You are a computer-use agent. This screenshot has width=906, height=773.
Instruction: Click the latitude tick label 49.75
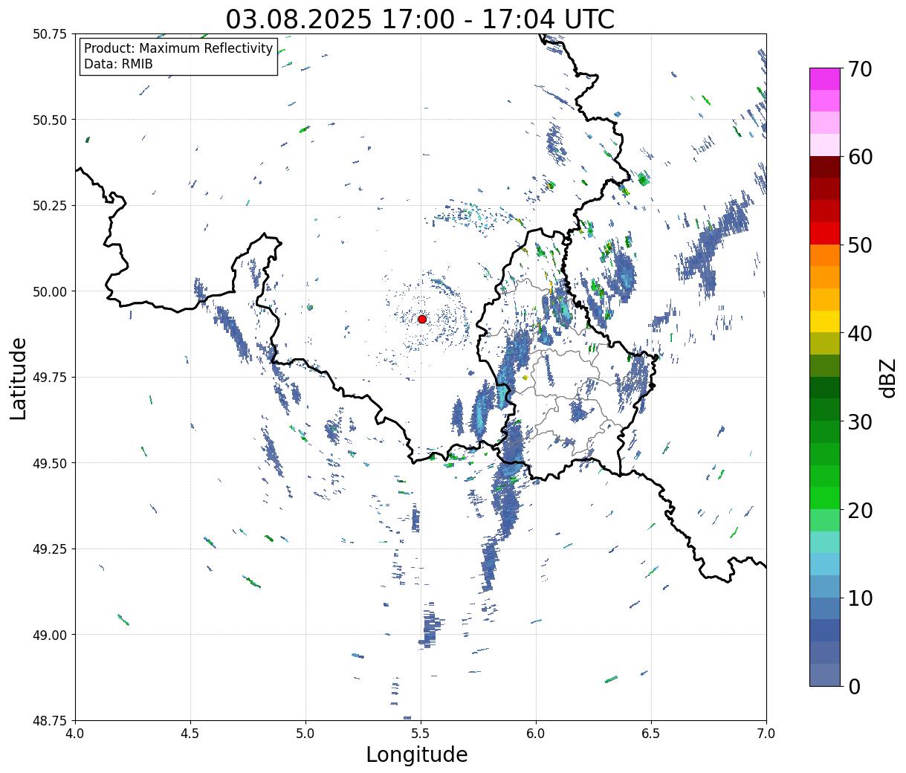point(50,378)
